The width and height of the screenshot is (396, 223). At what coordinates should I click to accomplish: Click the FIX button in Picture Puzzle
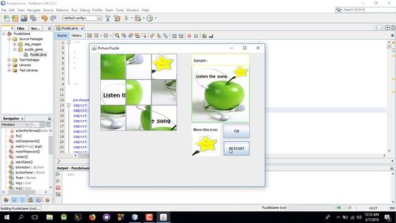[236, 131]
